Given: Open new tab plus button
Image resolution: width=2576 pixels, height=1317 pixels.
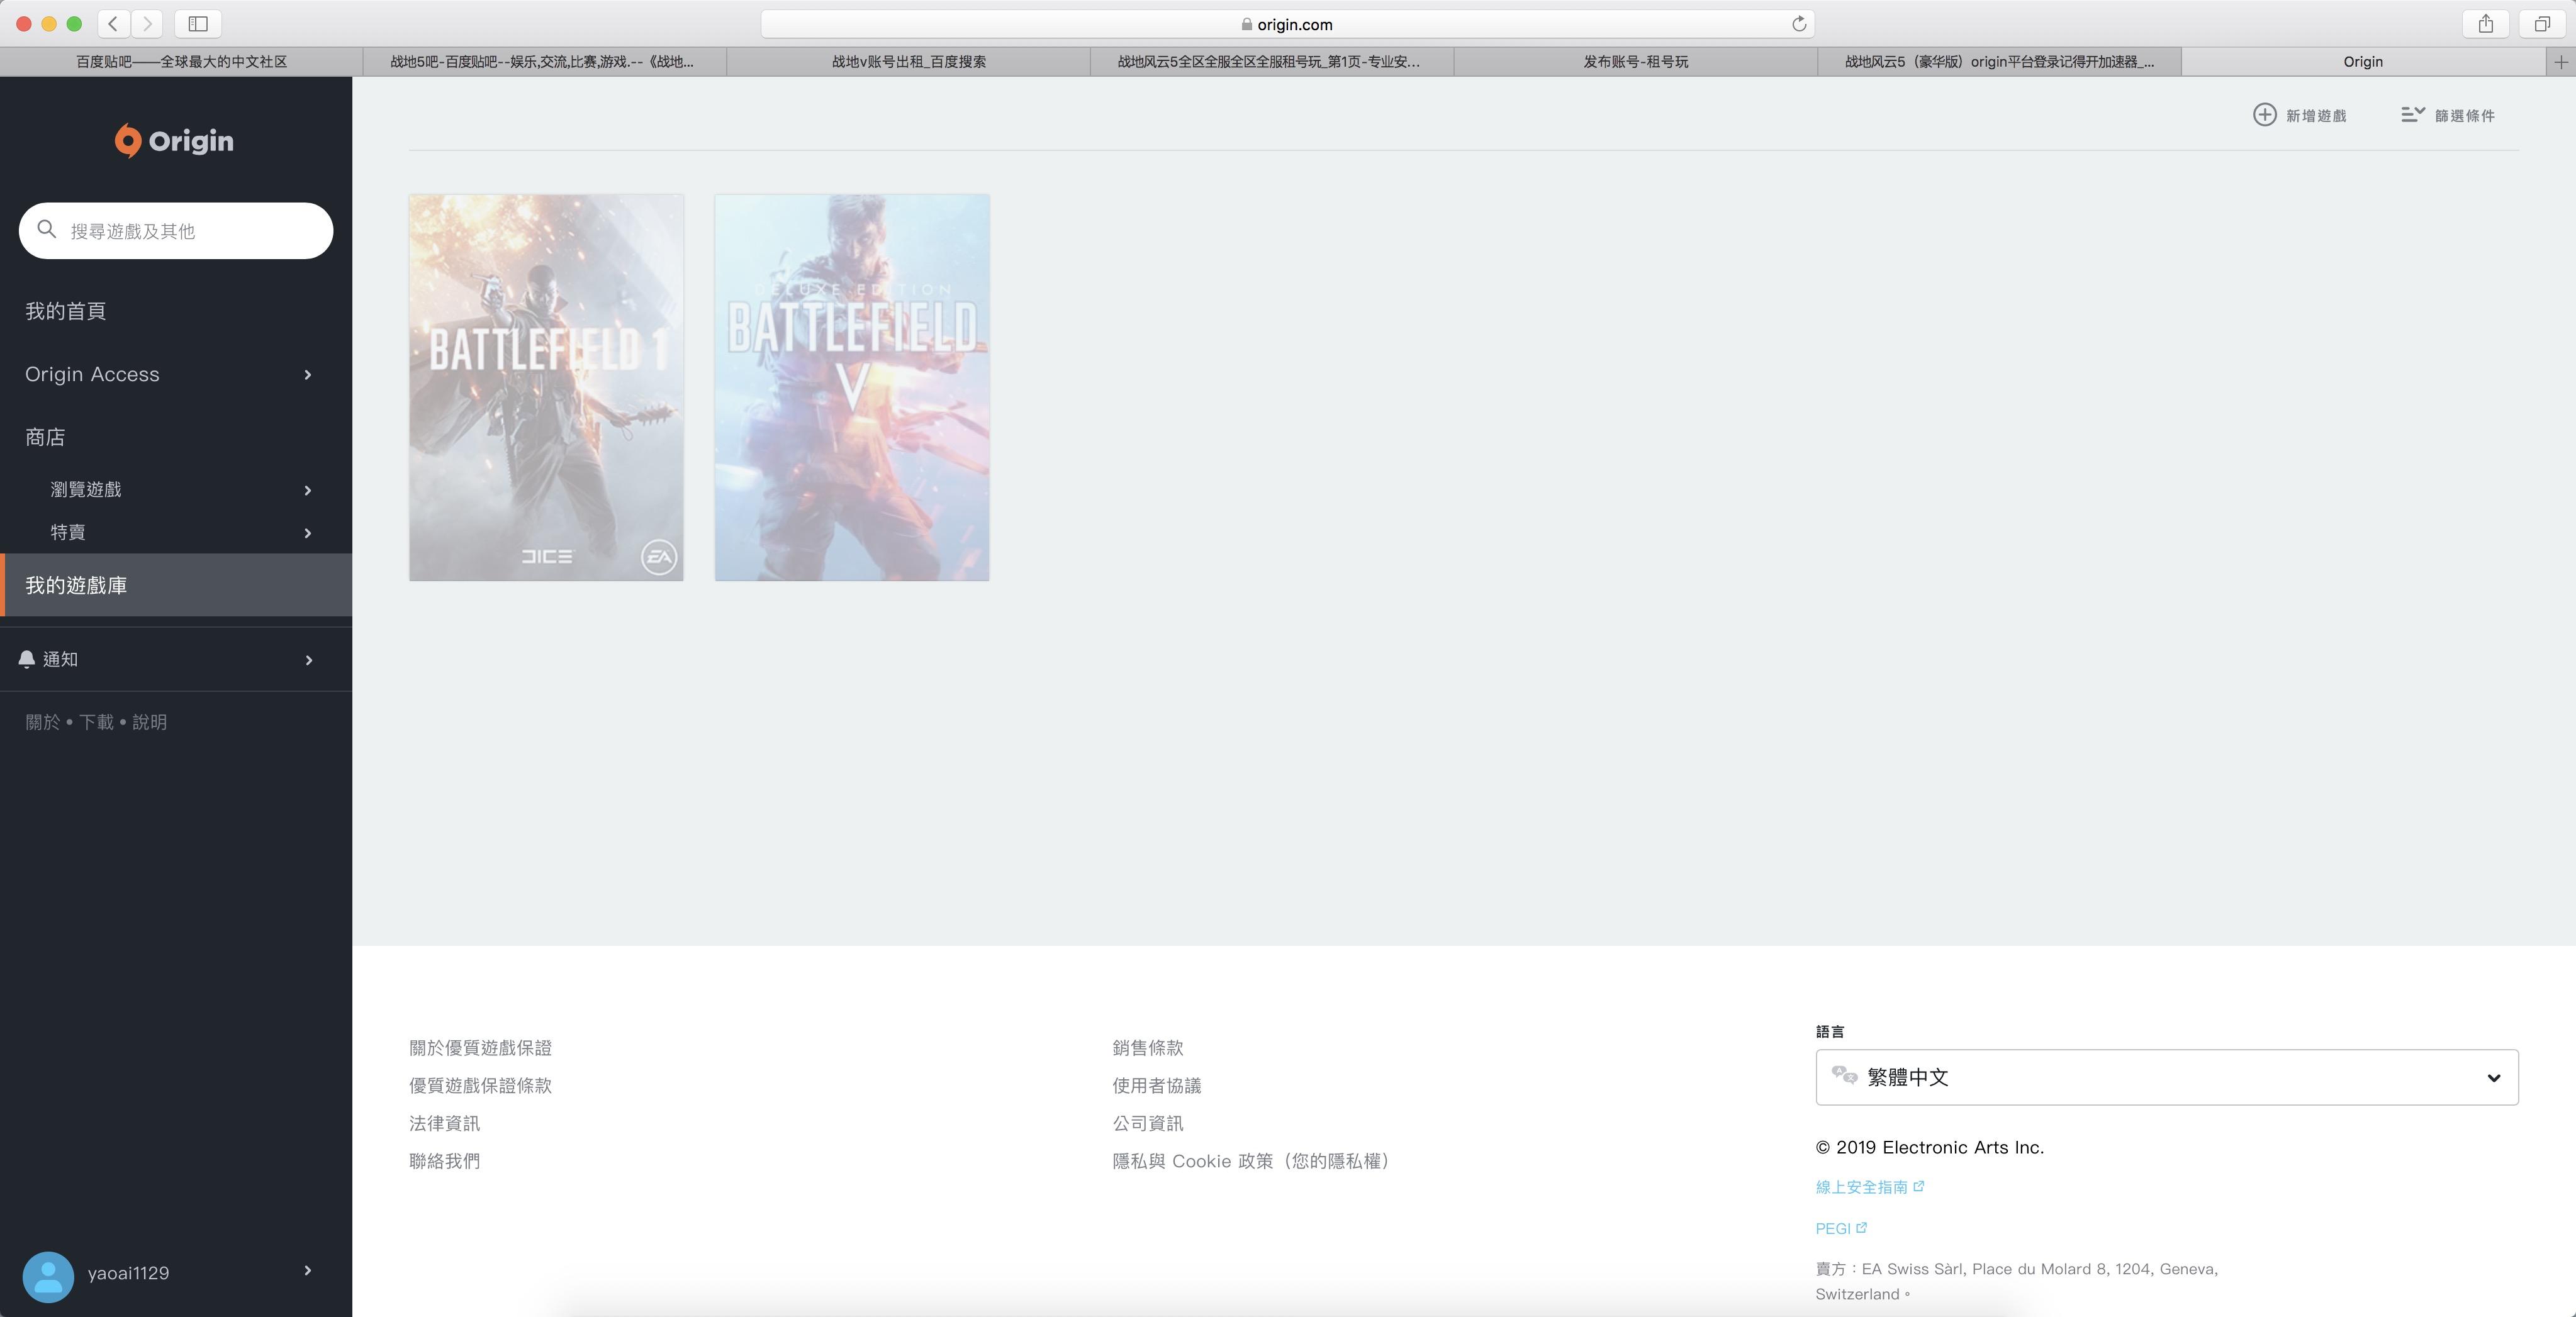Looking at the screenshot, I should 2560,62.
